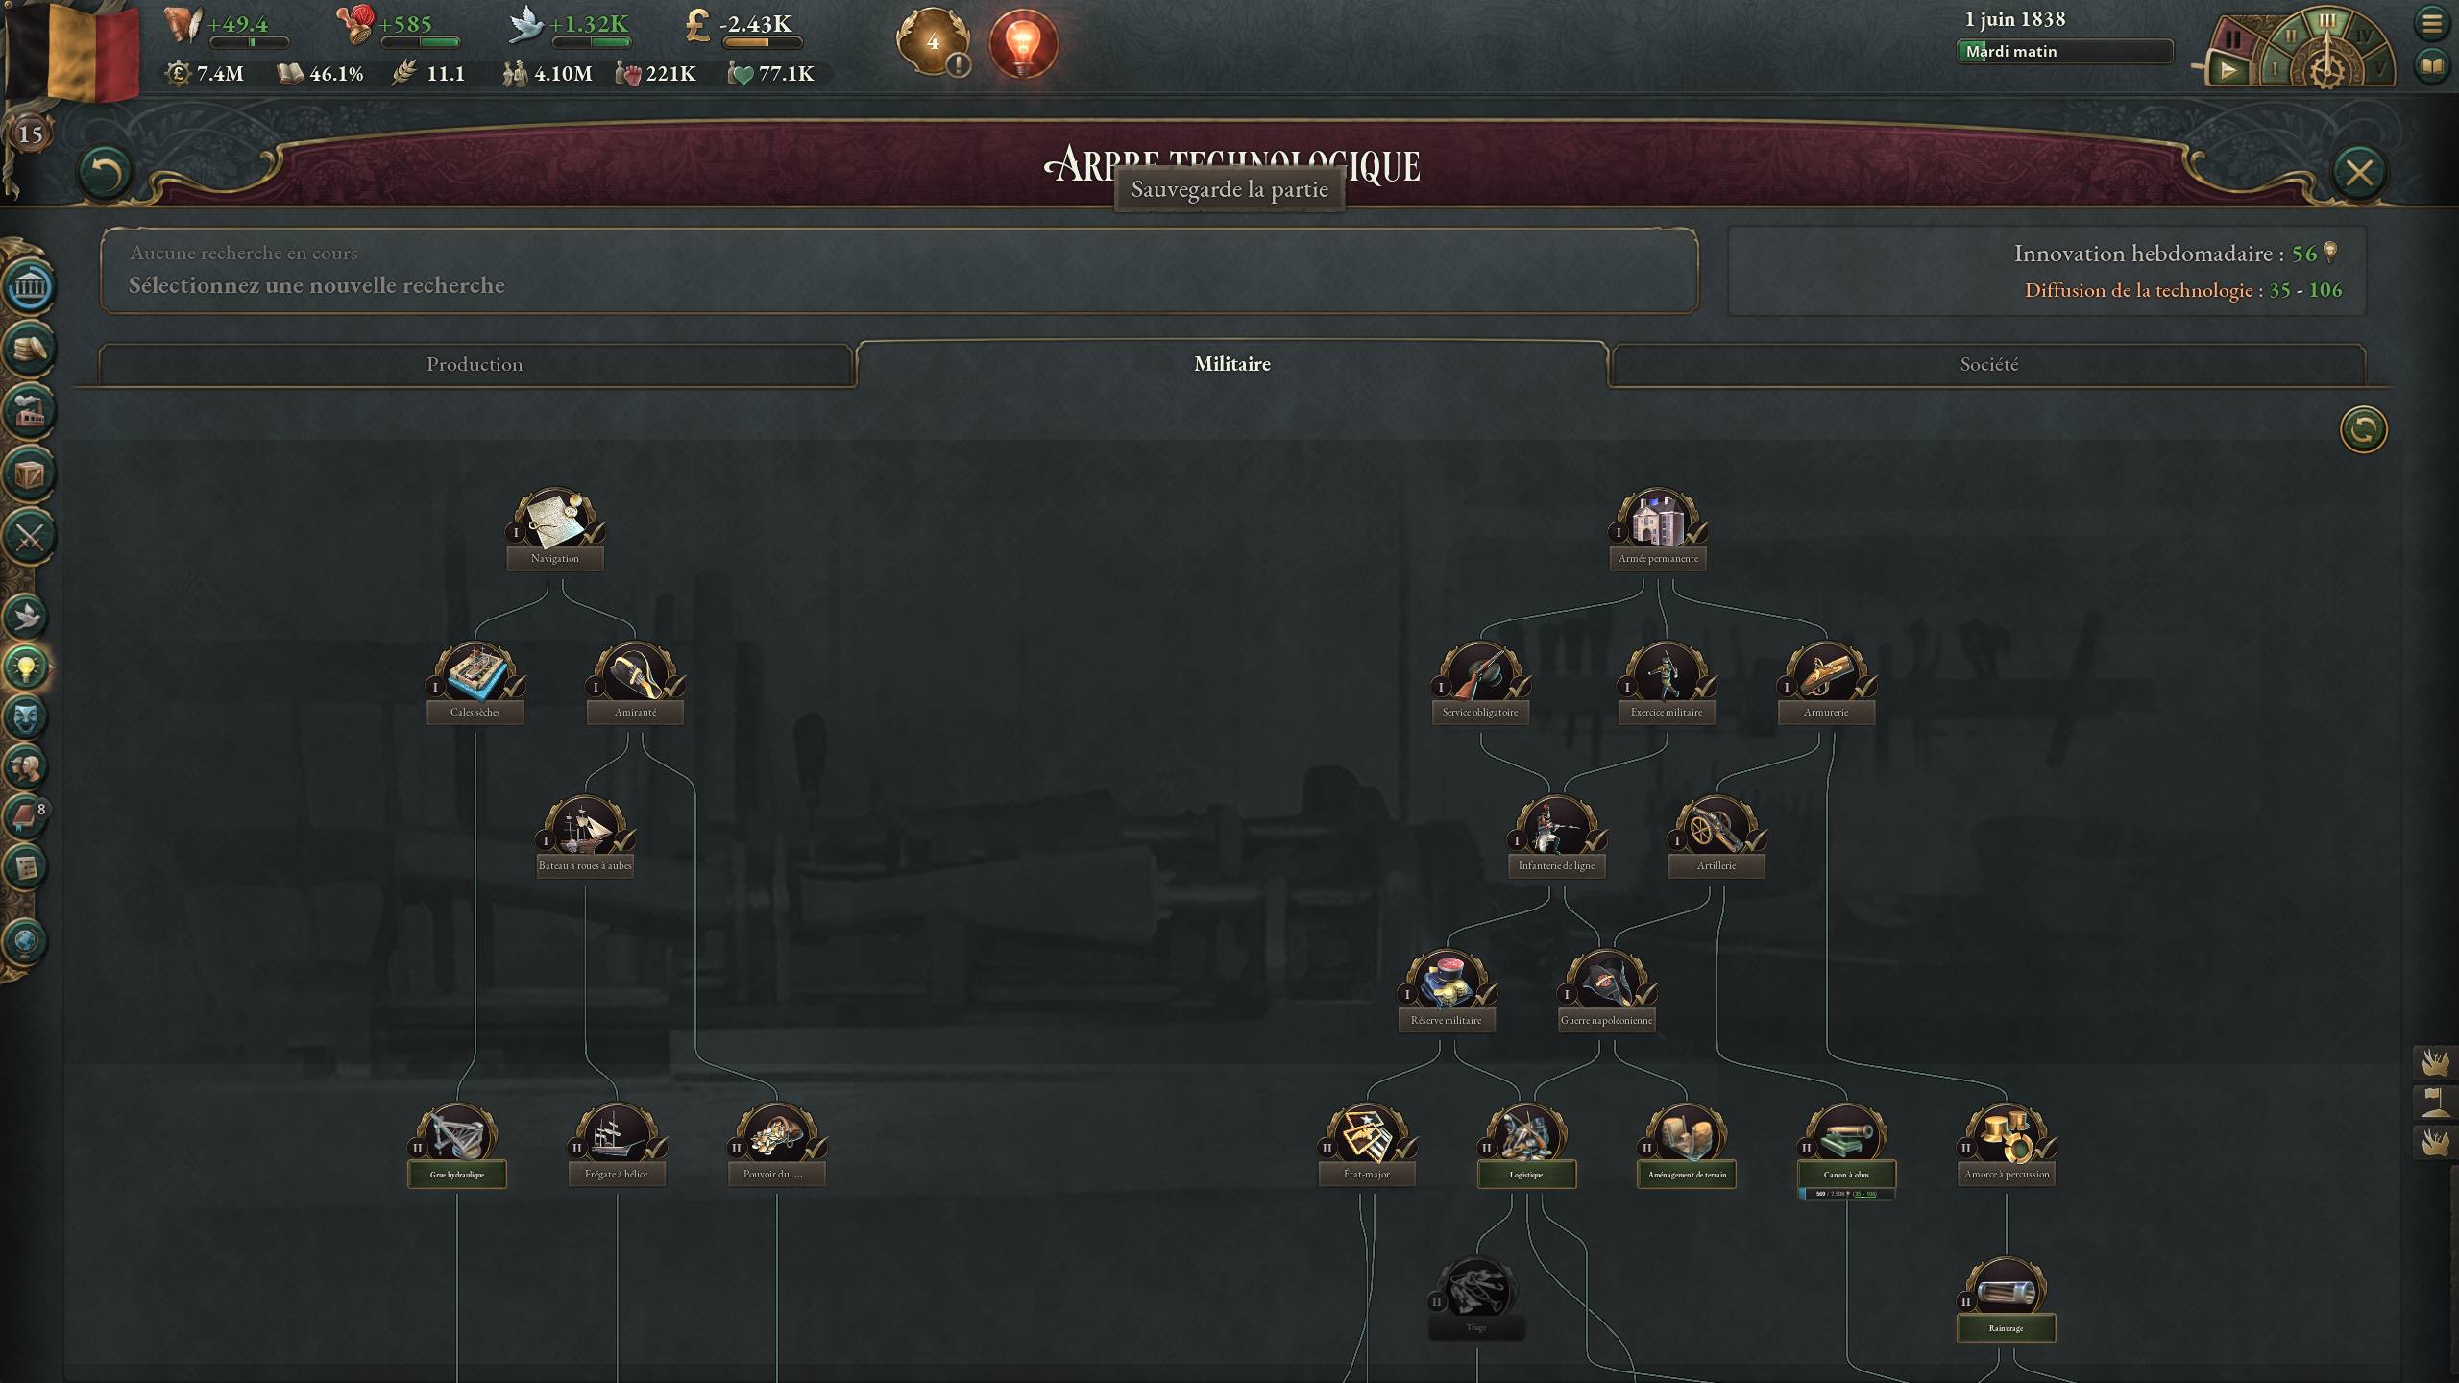The height and width of the screenshot is (1383, 2459).
Task: Select the Logistique technology node
Action: tap(1525, 1146)
